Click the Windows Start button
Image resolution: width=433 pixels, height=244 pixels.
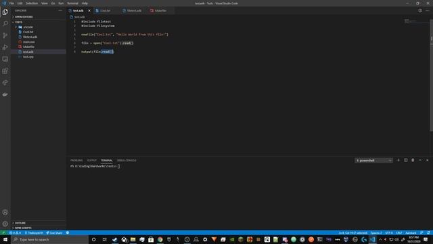[x=5, y=239]
